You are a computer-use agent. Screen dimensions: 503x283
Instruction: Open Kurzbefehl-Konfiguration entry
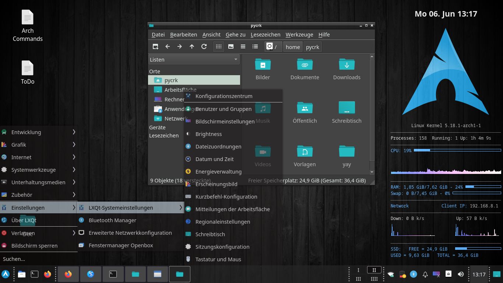pyautogui.click(x=233, y=196)
